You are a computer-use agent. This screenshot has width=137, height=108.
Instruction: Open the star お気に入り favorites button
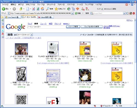[60, 9]
